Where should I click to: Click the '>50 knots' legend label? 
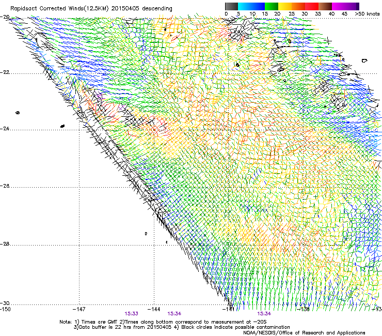coord(367,14)
